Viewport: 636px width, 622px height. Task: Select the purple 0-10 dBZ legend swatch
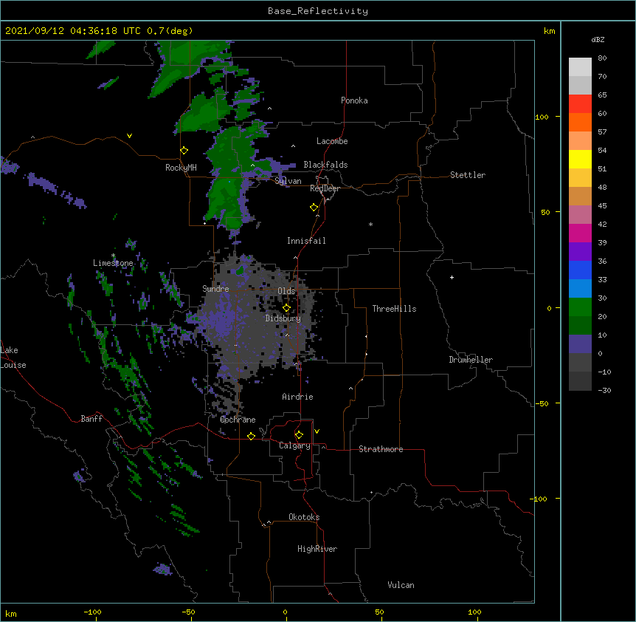[x=580, y=344]
